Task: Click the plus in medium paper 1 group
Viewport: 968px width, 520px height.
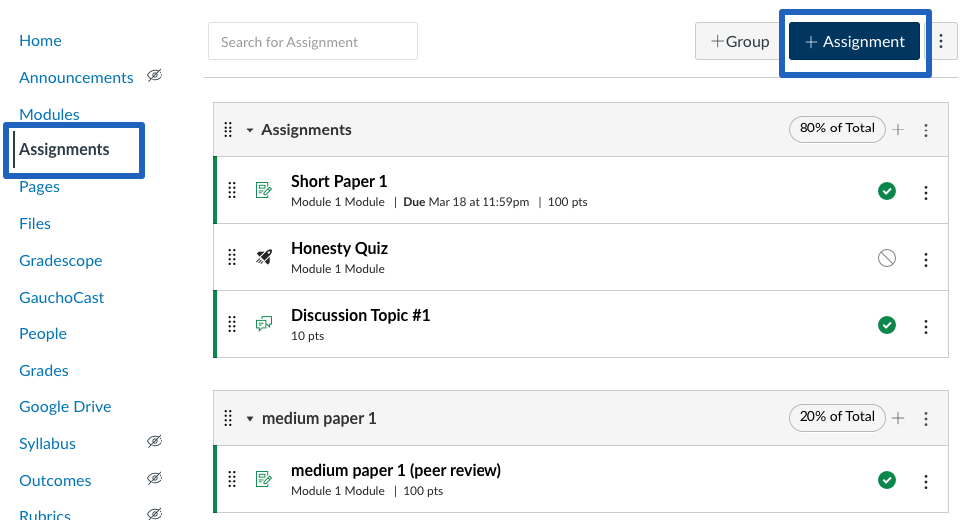Action: pyautogui.click(x=898, y=418)
